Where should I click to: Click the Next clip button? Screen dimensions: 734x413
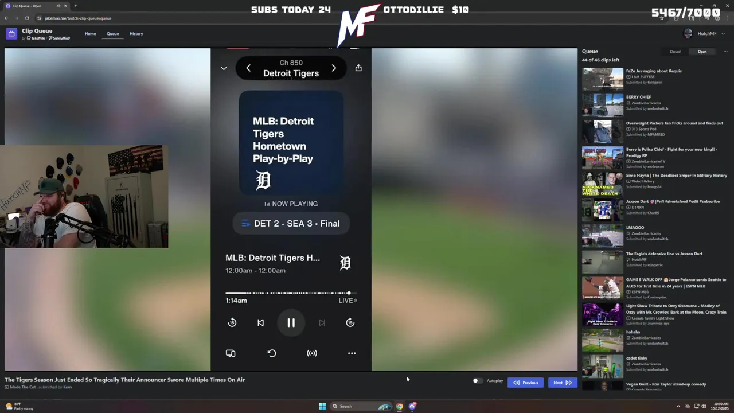tap(562, 383)
